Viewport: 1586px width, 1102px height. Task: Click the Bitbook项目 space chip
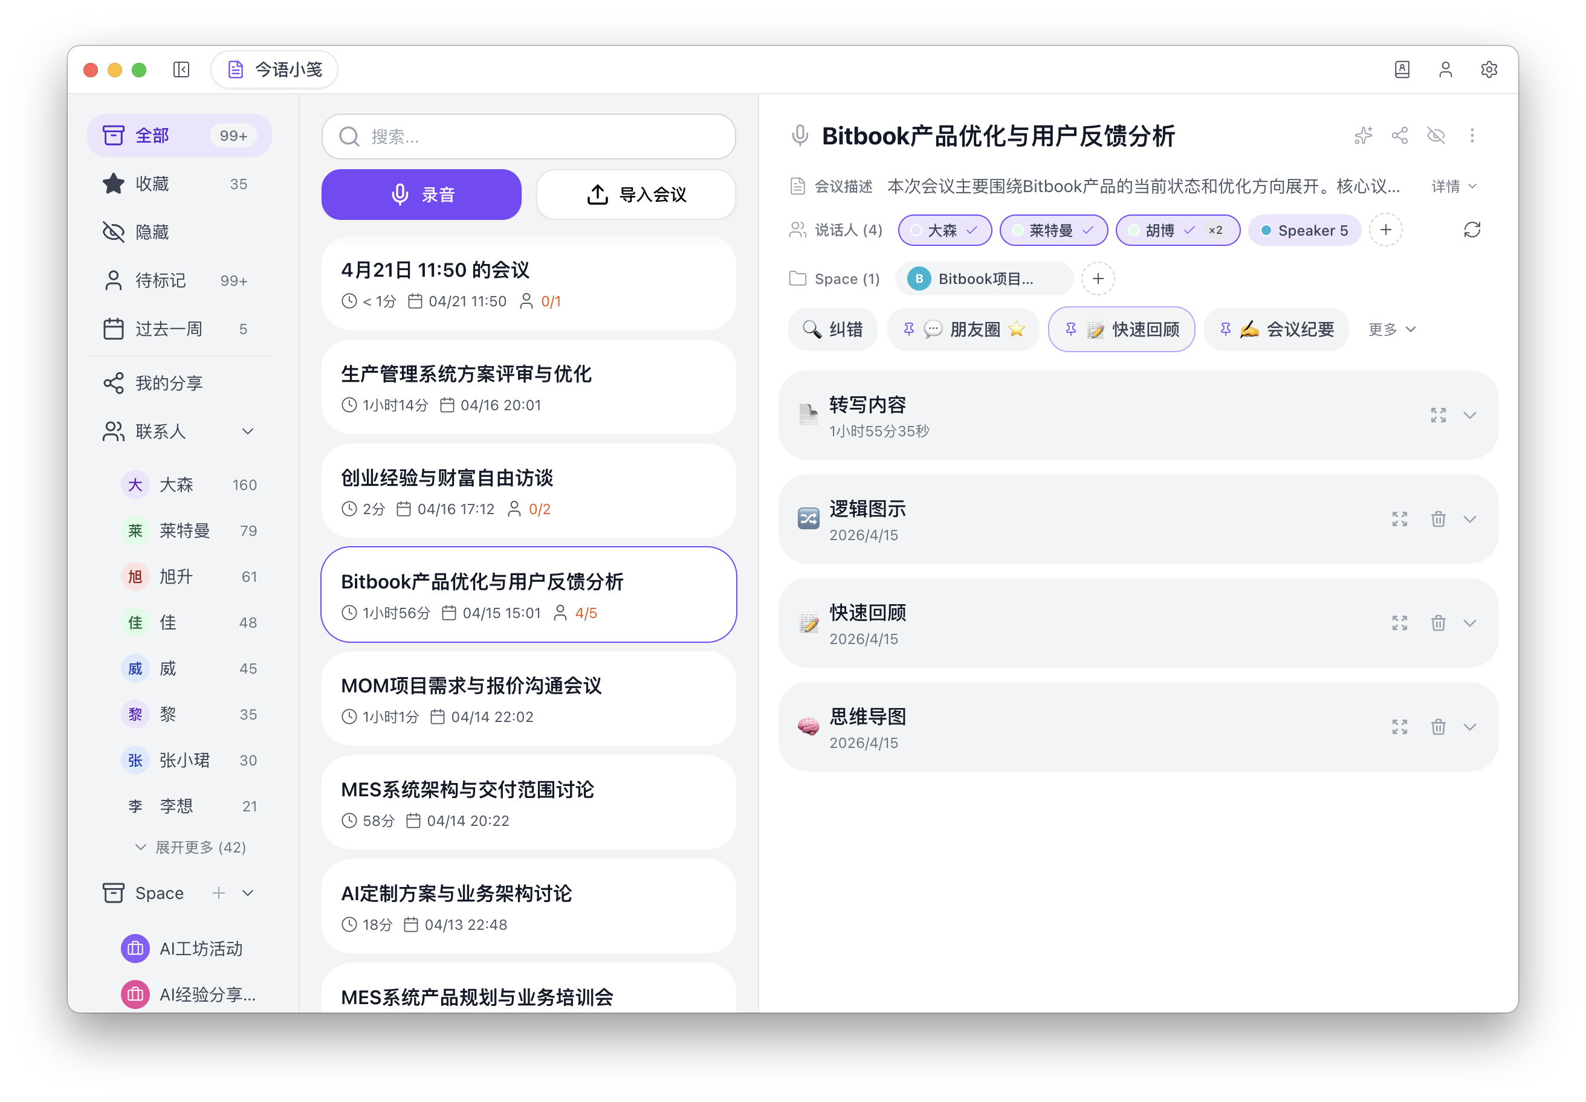point(985,279)
